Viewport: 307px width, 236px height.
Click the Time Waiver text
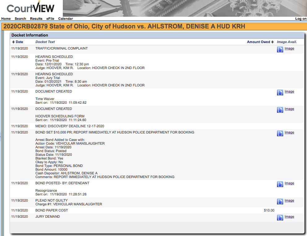click(45, 99)
